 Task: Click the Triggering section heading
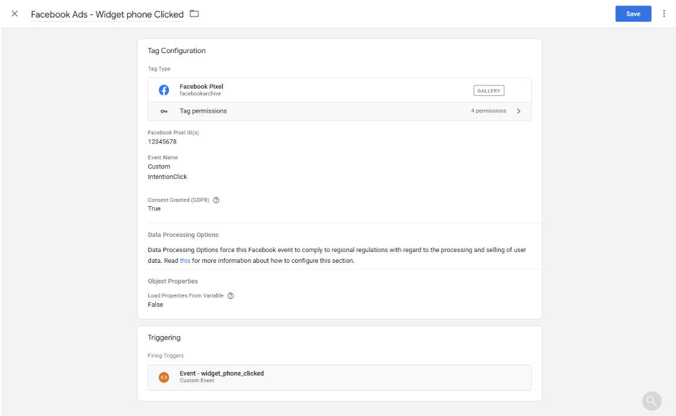[x=164, y=338]
